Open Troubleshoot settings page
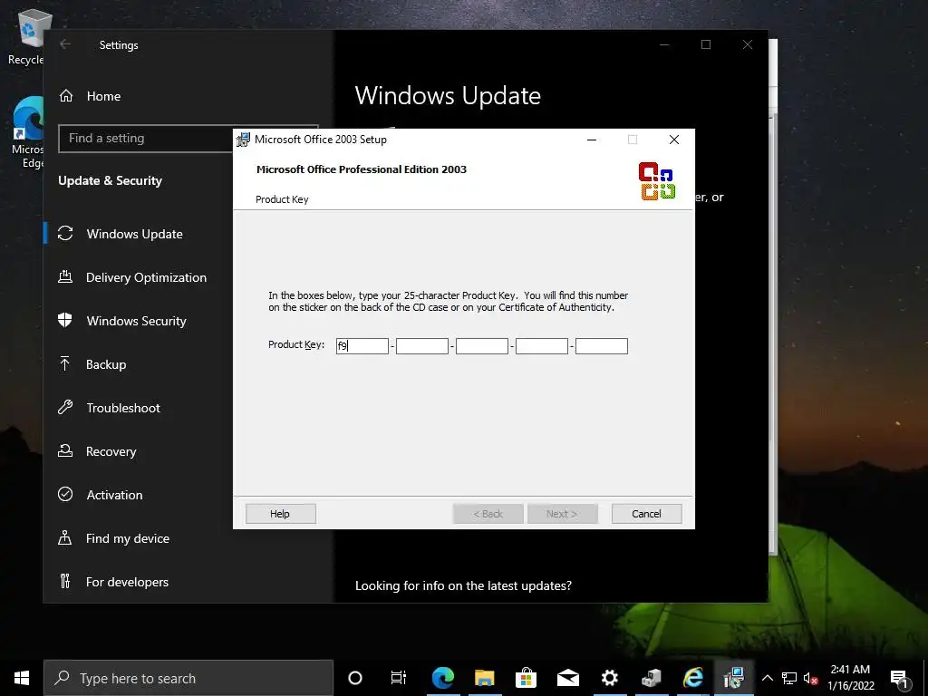 pos(123,408)
